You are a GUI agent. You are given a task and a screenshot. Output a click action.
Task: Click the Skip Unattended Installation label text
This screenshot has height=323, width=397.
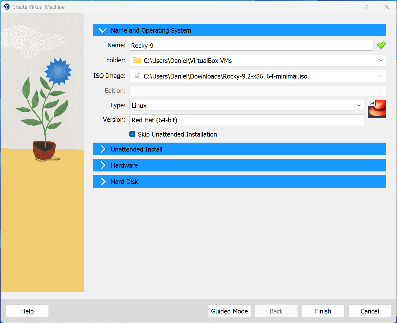coord(177,134)
